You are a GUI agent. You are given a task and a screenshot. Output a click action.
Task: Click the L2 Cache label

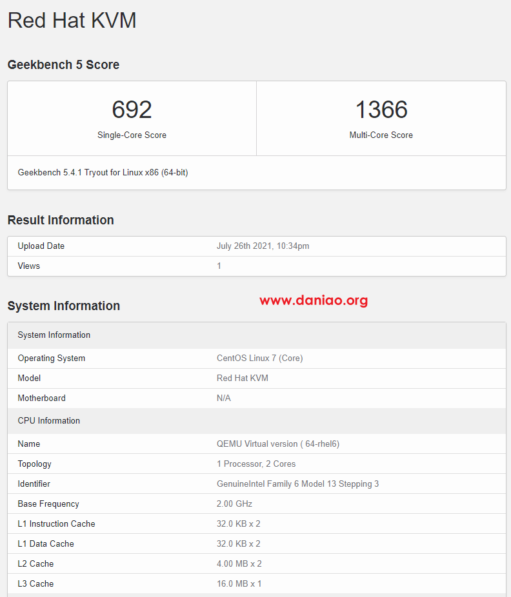[35, 564]
